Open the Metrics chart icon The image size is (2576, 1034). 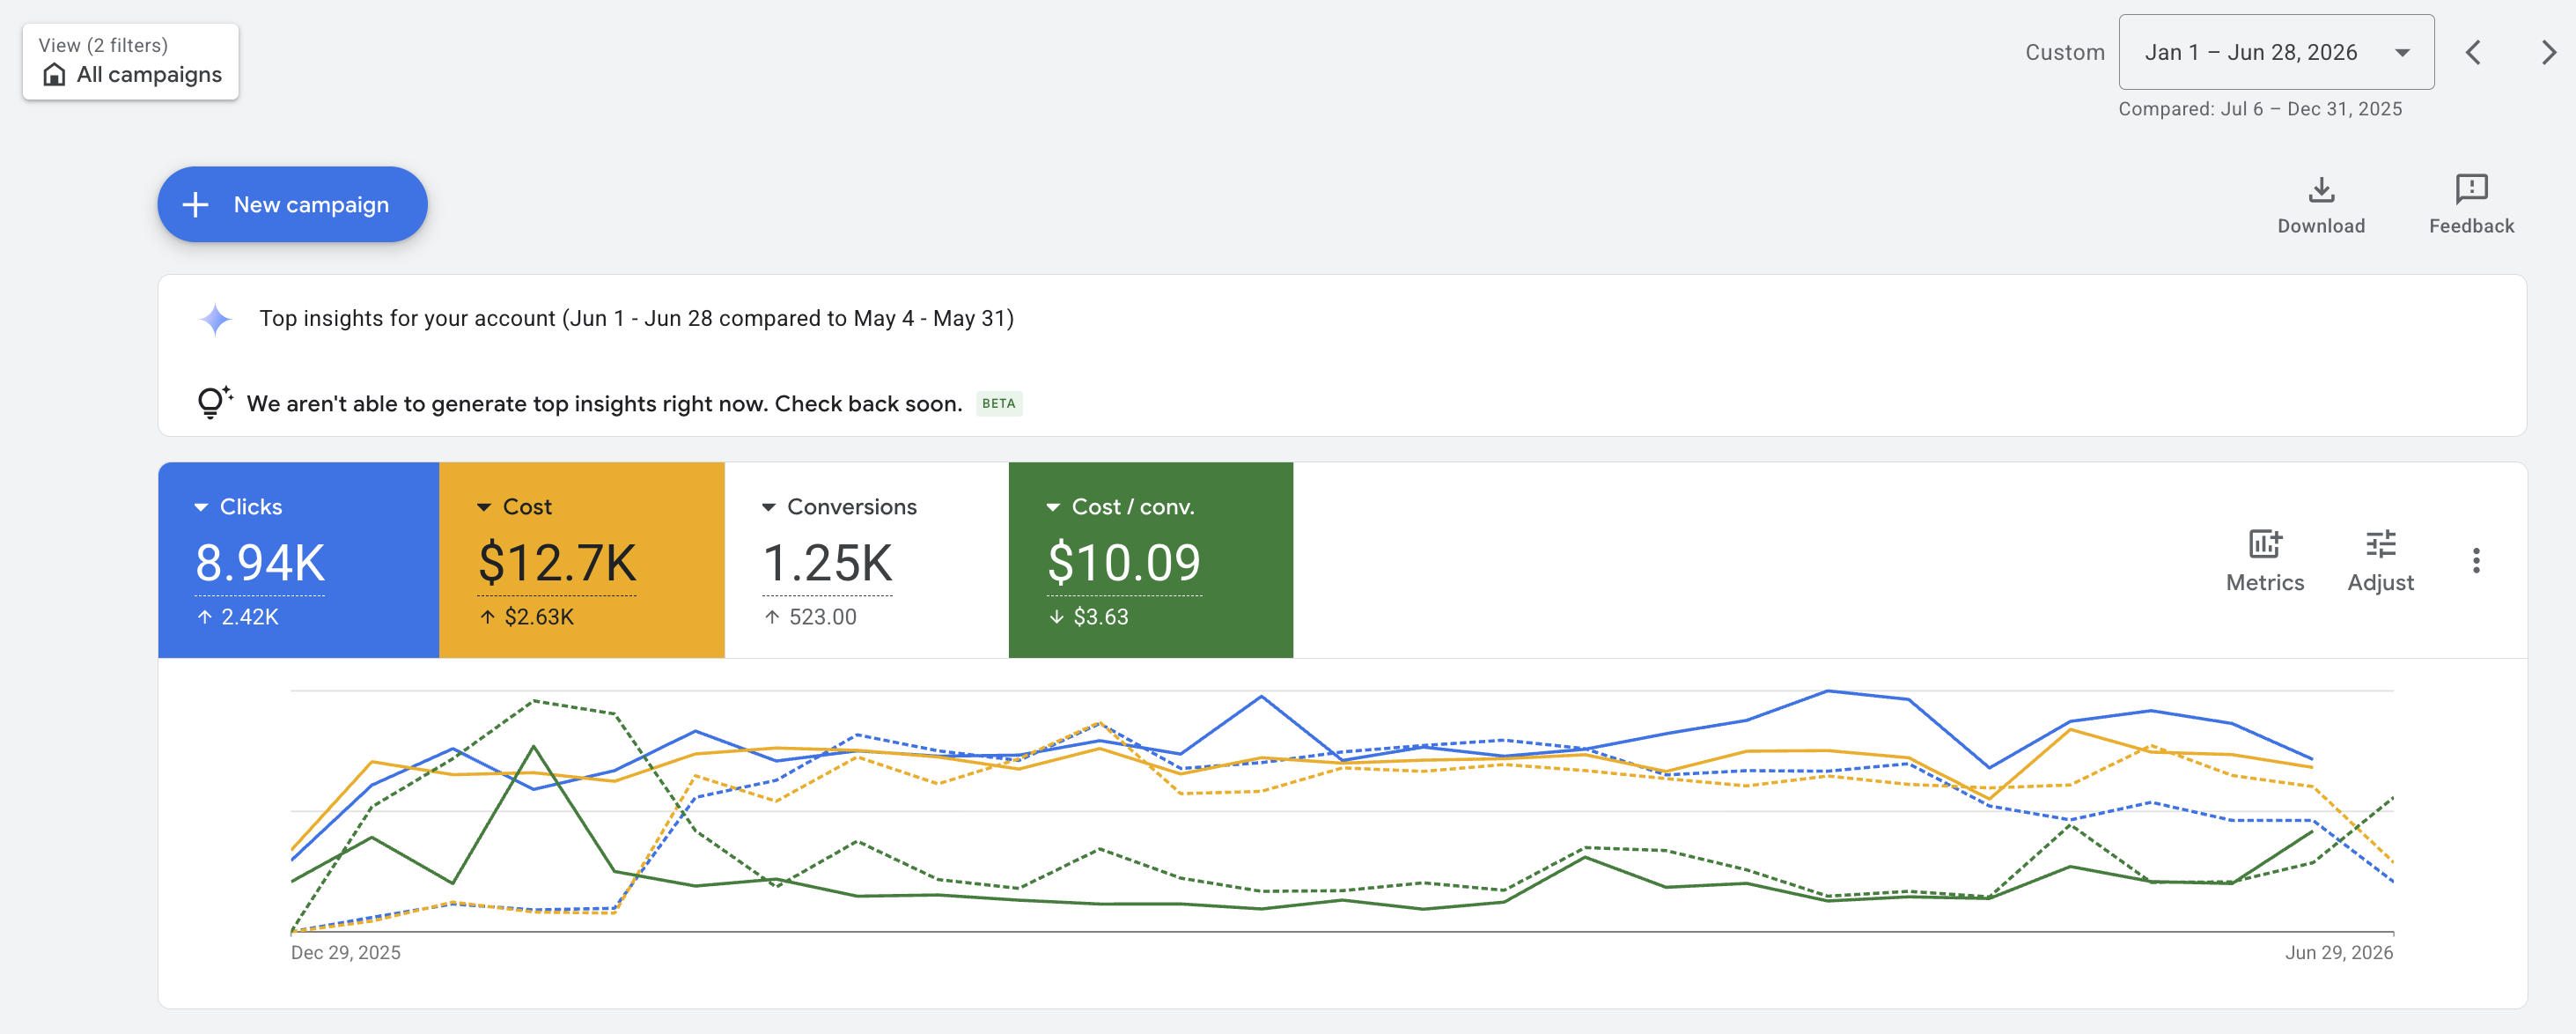coord(2265,544)
